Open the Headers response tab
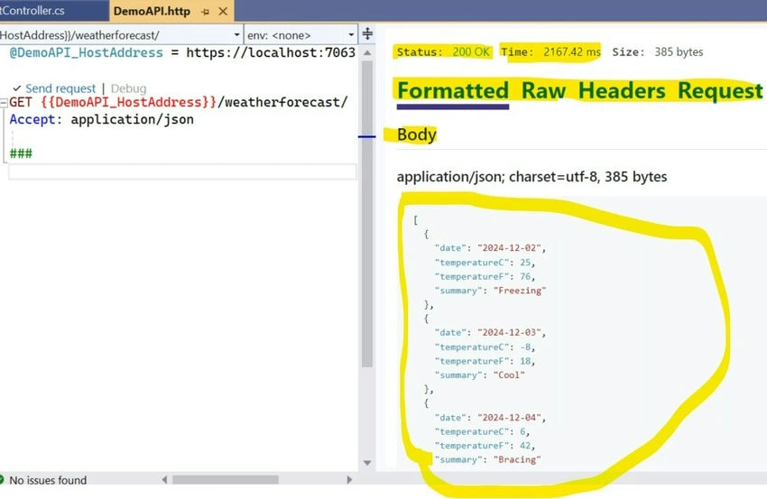 622,91
